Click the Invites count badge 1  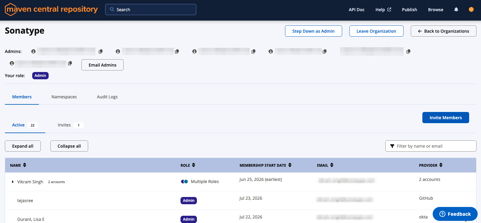point(78,125)
